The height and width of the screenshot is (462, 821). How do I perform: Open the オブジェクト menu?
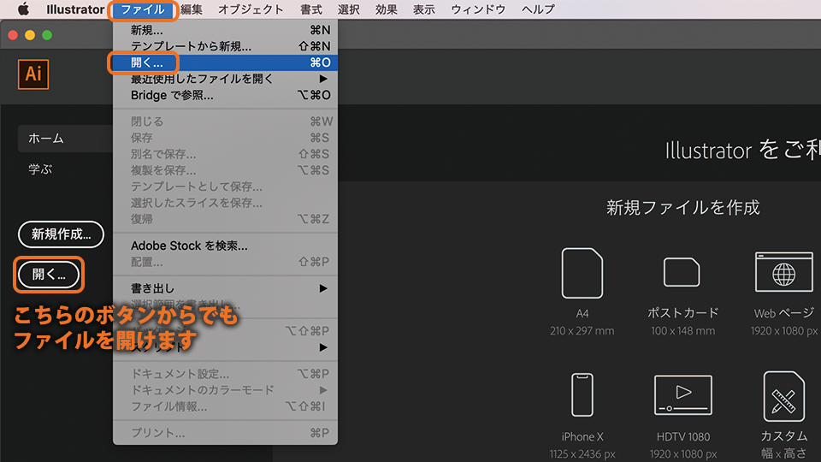point(251,9)
